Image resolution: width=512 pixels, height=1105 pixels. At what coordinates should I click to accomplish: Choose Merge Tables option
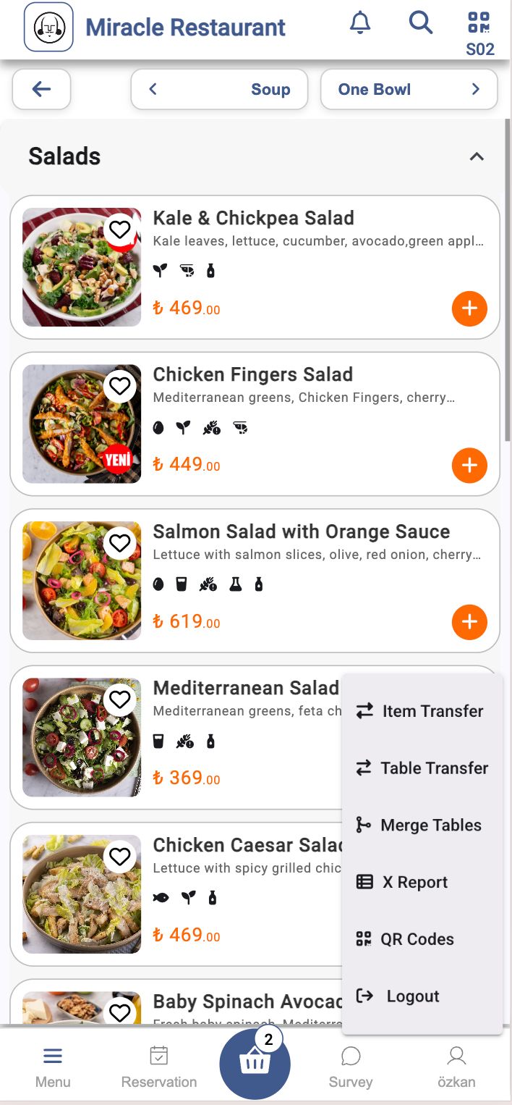pos(422,825)
